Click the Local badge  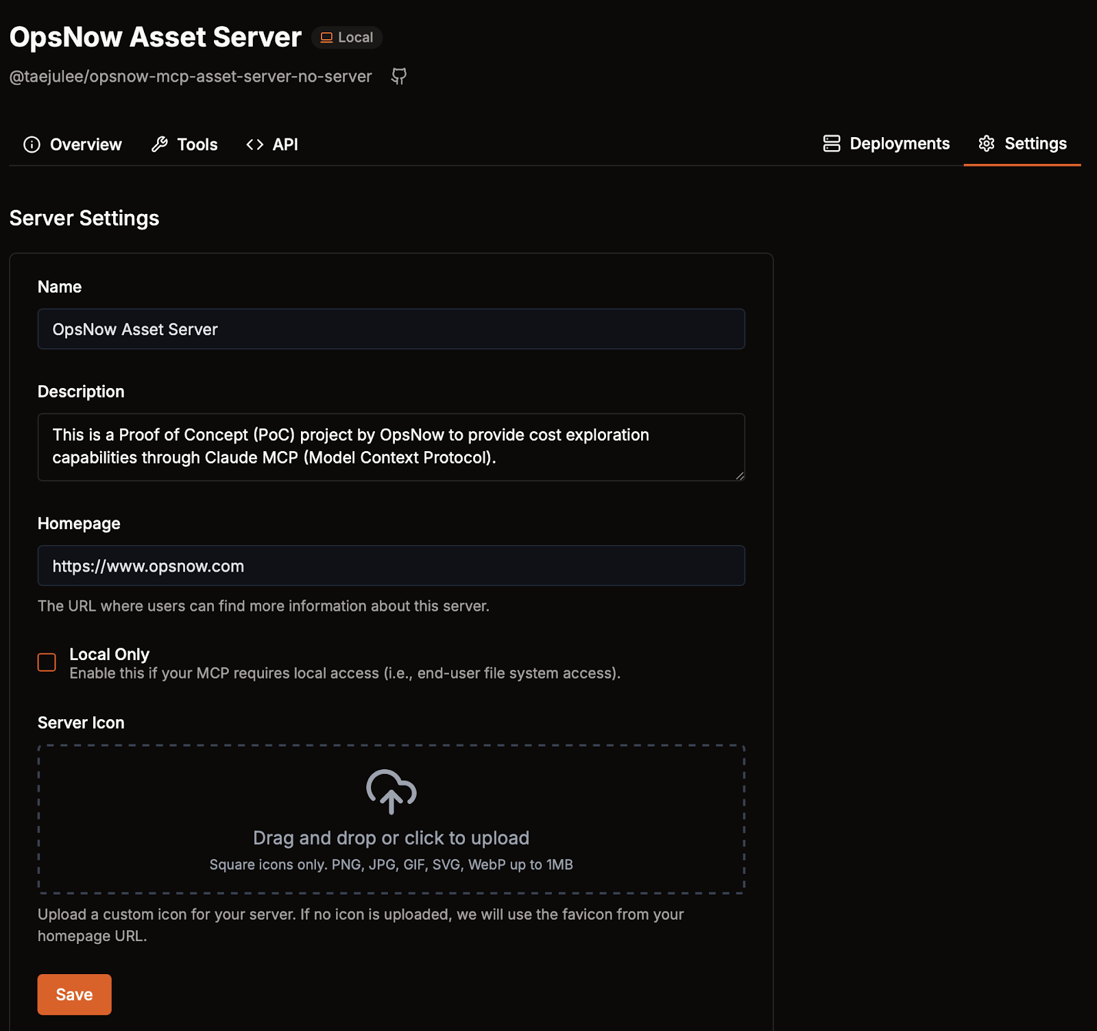pyautogui.click(x=347, y=38)
